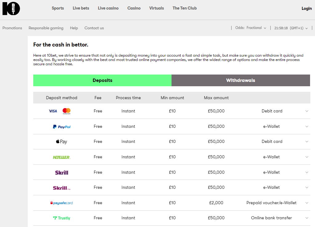Image resolution: width=315 pixels, height=227 pixels.
Task: Switch to the Deposits tab
Action: (x=103, y=80)
